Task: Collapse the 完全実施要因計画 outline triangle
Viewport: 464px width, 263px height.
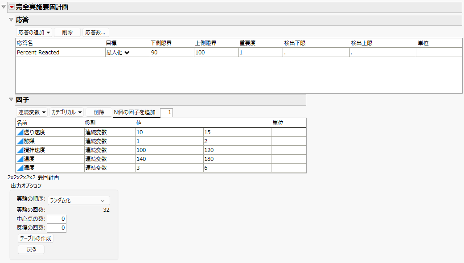Action: [x=4, y=7]
